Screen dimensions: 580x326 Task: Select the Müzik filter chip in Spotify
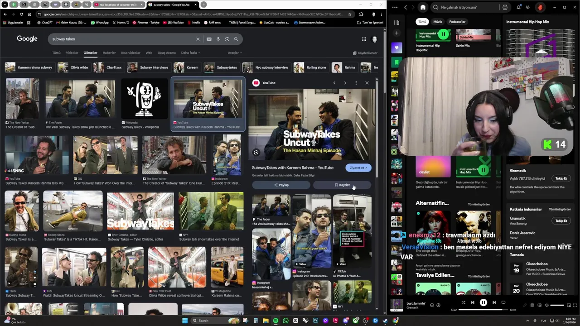[438, 22]
